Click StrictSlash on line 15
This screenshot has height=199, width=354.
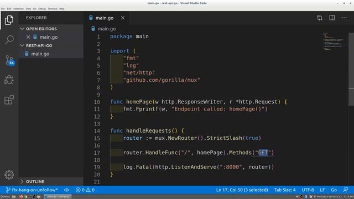224,138
